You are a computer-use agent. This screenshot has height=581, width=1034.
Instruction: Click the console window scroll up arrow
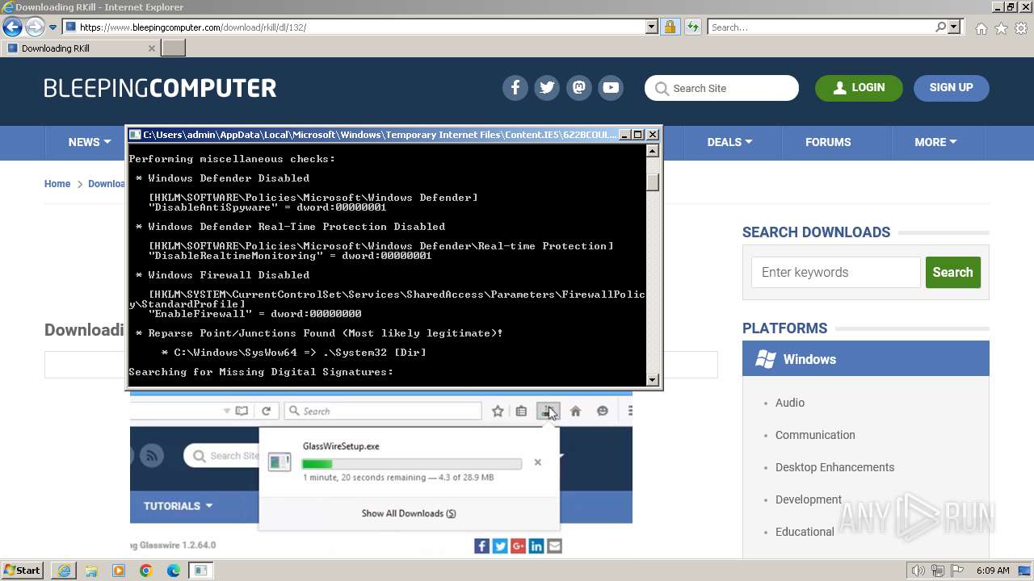[653, 150]
